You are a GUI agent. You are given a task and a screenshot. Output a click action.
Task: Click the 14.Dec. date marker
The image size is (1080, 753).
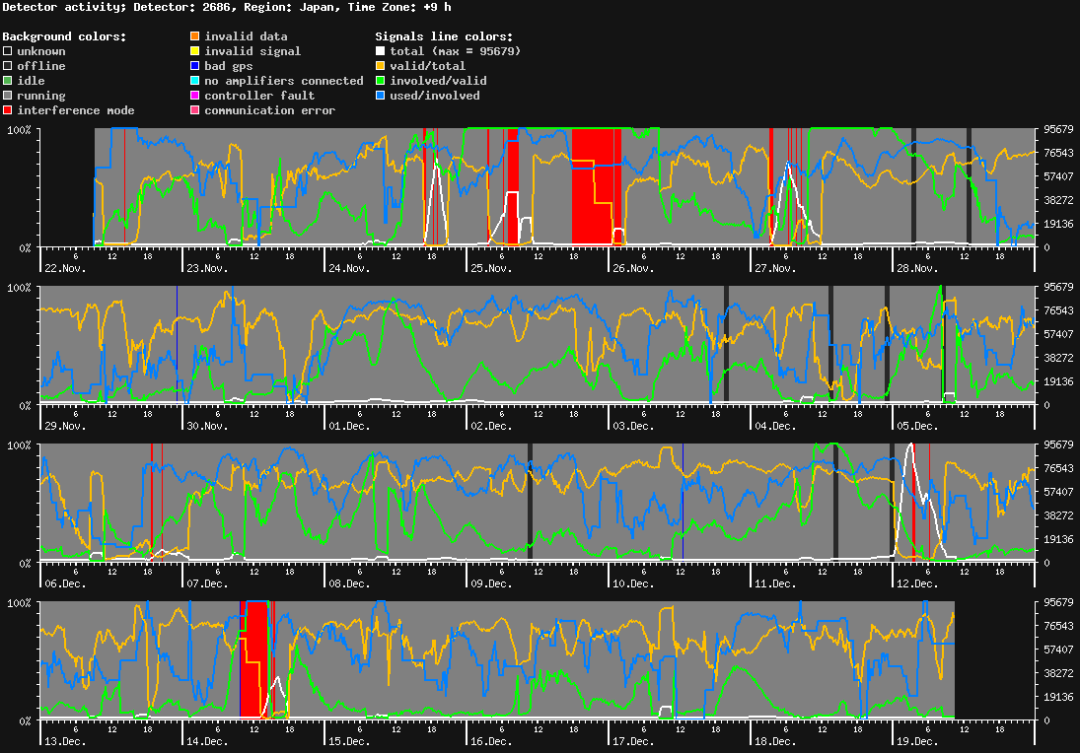(207, 741)
